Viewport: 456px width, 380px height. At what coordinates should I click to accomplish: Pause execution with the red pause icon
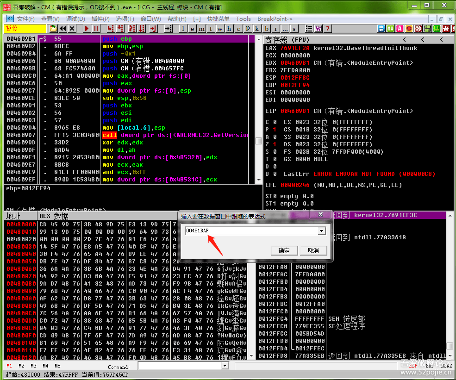(96, 29)
